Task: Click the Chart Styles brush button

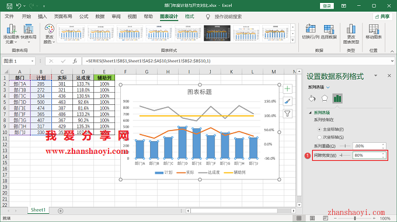Action: (x=287, y=101)
